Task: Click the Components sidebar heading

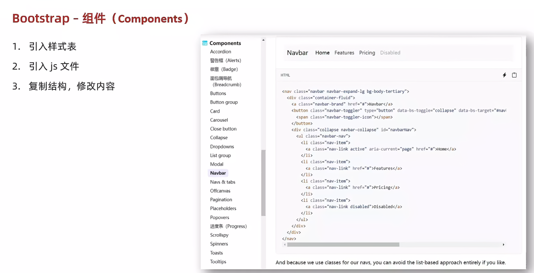Action: 225,43
